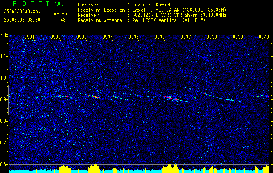Image resolution: width=273 pixels, height=173 pixels.
Task: Click the red echo near 0940
Action: click(x=266, y=96)
